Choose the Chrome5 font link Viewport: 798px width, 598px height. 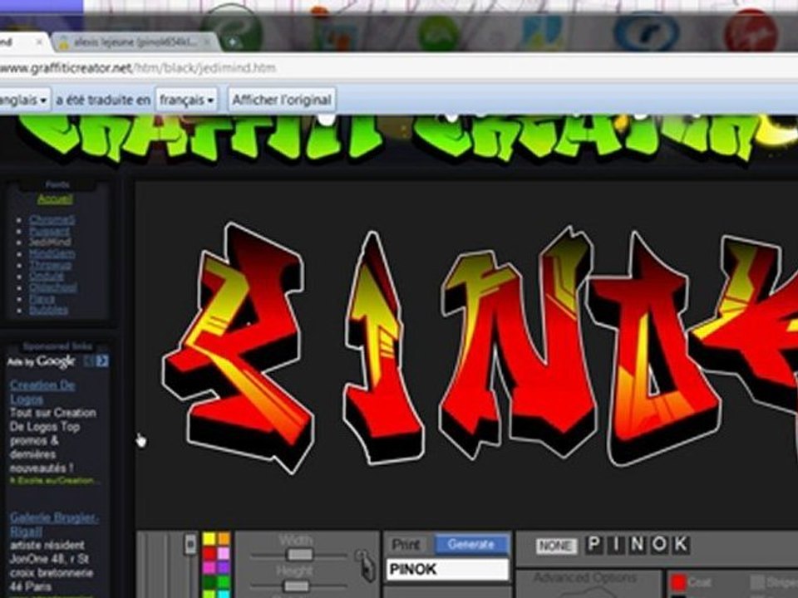point(52,220)
